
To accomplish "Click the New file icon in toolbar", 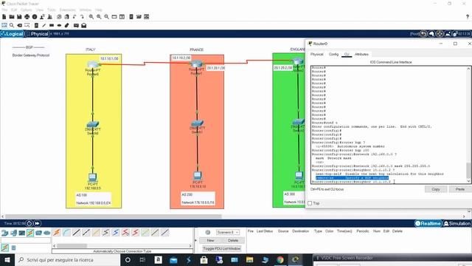I will point(4,17).
